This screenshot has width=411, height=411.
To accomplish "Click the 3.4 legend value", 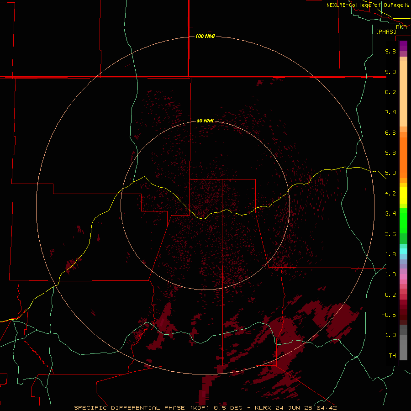I will tap(390, 214).
